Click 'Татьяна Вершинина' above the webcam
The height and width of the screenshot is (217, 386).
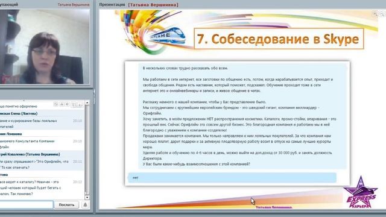[x=74, y=4]
